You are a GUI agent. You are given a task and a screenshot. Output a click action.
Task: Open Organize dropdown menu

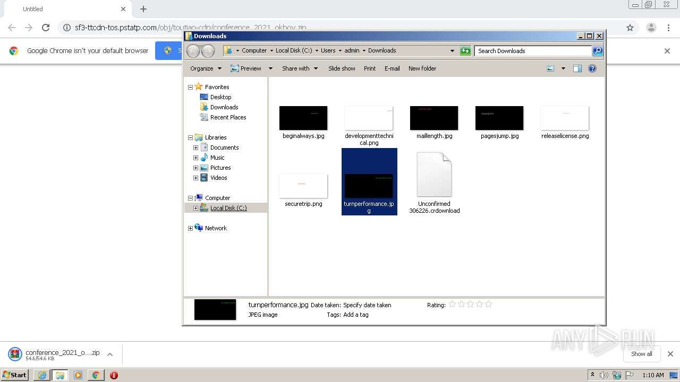click(x=205, y=68)
